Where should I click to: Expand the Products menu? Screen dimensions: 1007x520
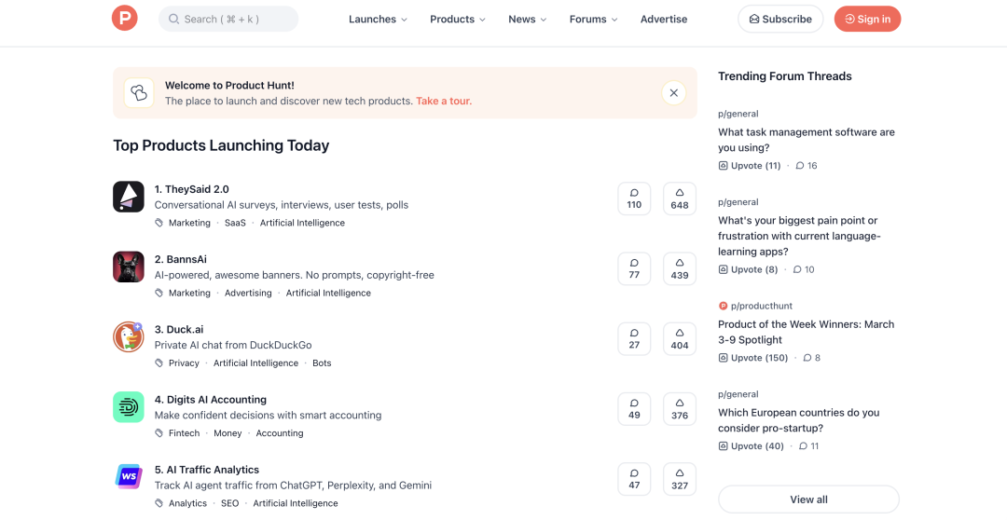pos(457,20)
